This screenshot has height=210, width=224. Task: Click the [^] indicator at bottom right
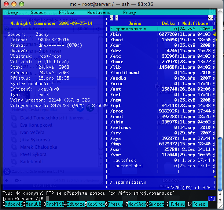[x=211, y=198]
